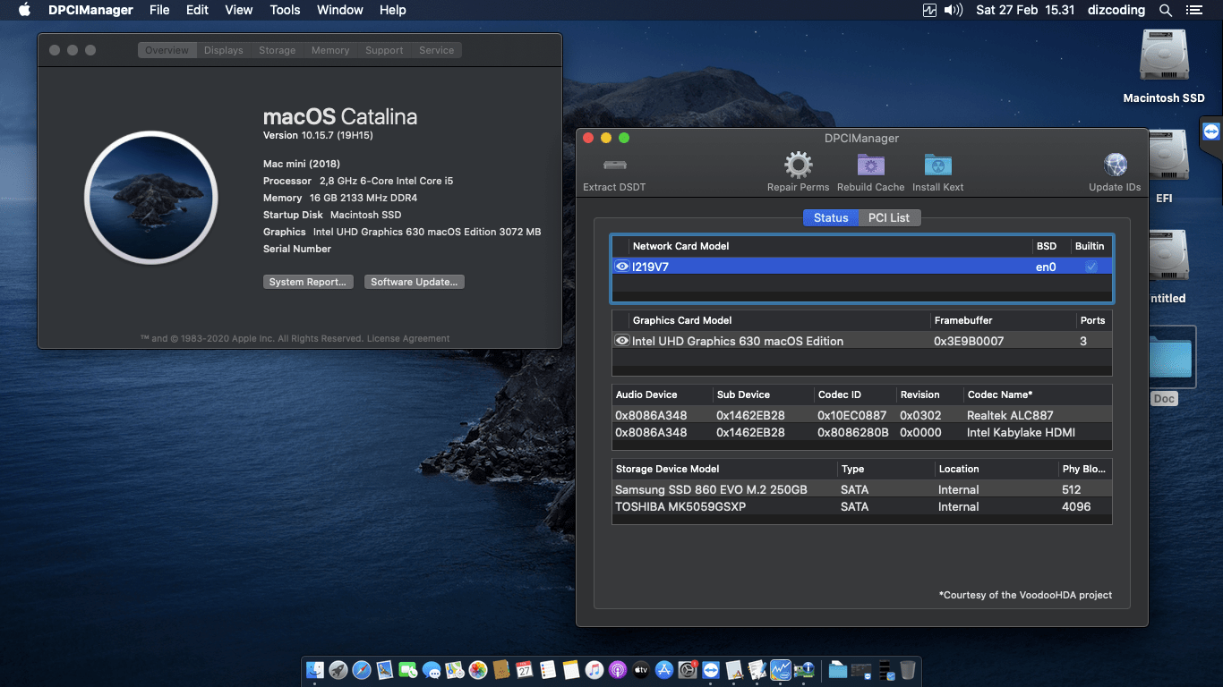
Task: Open the Macintosh SSD desktop drive
Action: (1164, 64)
